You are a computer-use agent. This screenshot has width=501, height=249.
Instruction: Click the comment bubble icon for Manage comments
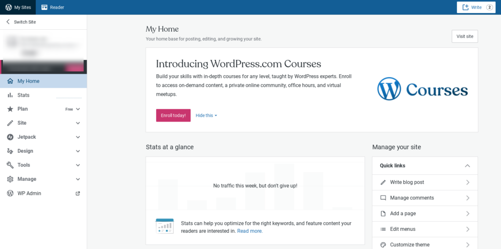tap(383, 198)
